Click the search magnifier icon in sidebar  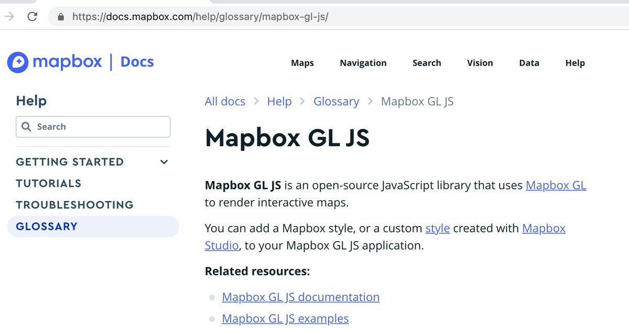pos(26,127)
